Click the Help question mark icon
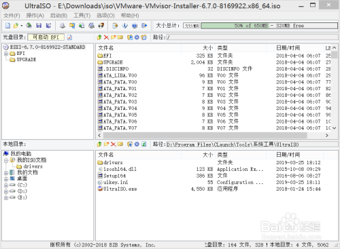This screenshot has width=340, height=249. coord(135,26)
